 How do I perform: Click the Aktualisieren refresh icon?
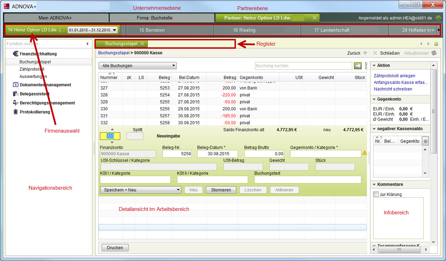(434, 53)
